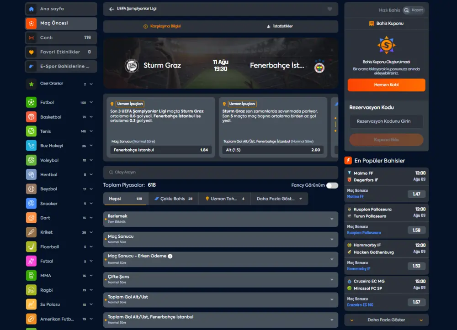Click the Amerikan Futbol sport icon
The image size is (457, 330).
point(31,319)
